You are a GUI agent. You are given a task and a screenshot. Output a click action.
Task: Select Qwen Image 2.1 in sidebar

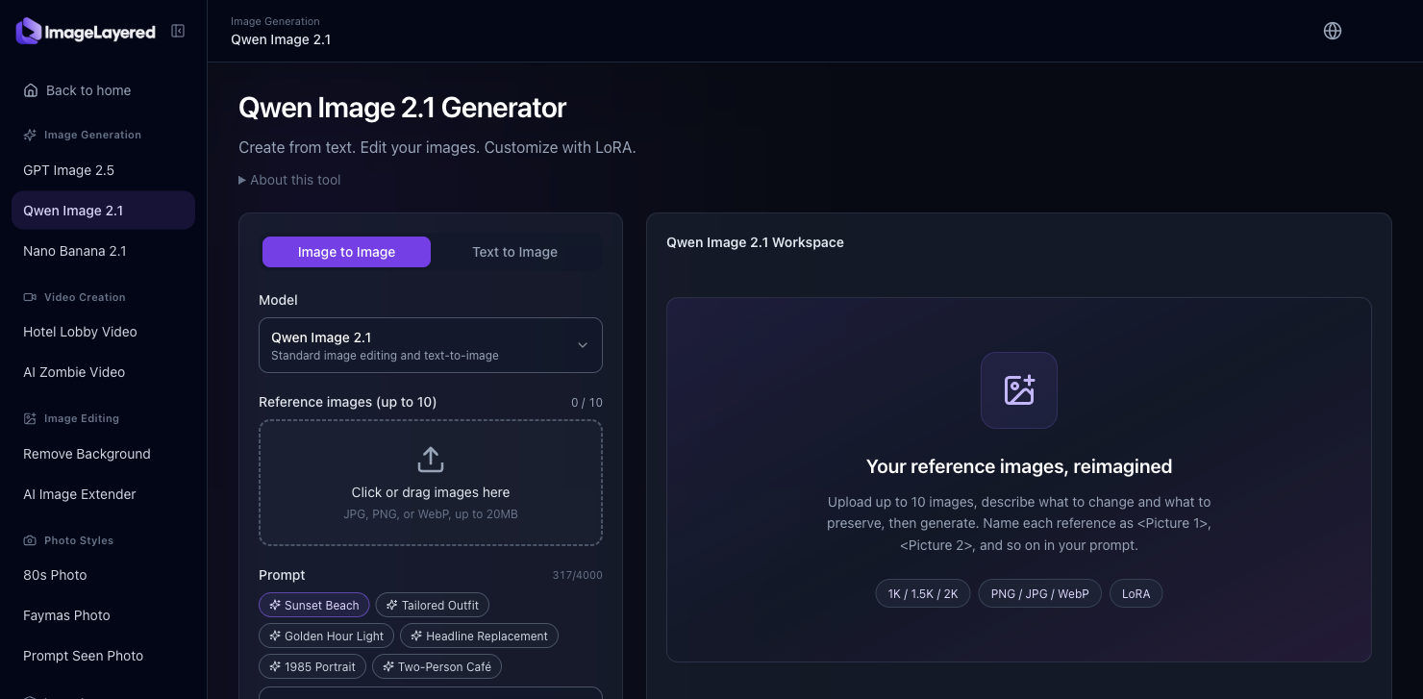[x=103, y=211]
